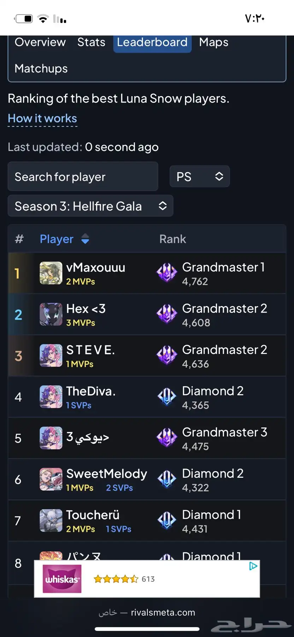
Task: Tap Hex <3 avatar icon
Action: (51, 314)
